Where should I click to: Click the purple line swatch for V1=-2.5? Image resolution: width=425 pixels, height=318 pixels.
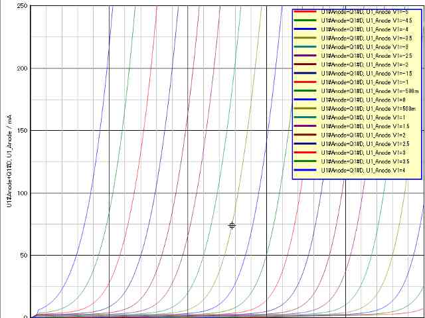(x=305, y=56)
